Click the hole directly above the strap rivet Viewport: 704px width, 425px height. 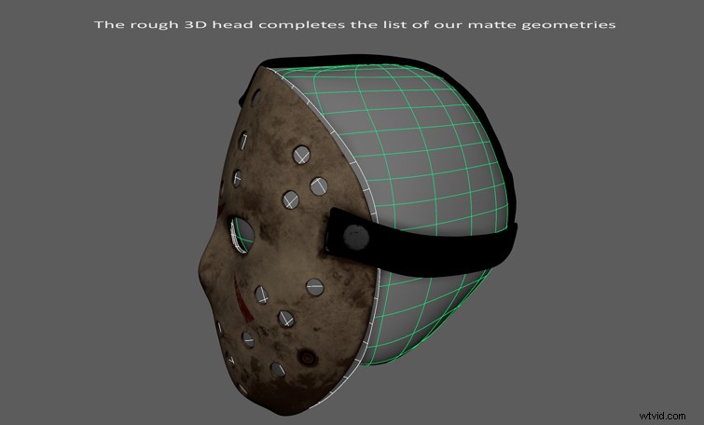(x=318, y=185)
